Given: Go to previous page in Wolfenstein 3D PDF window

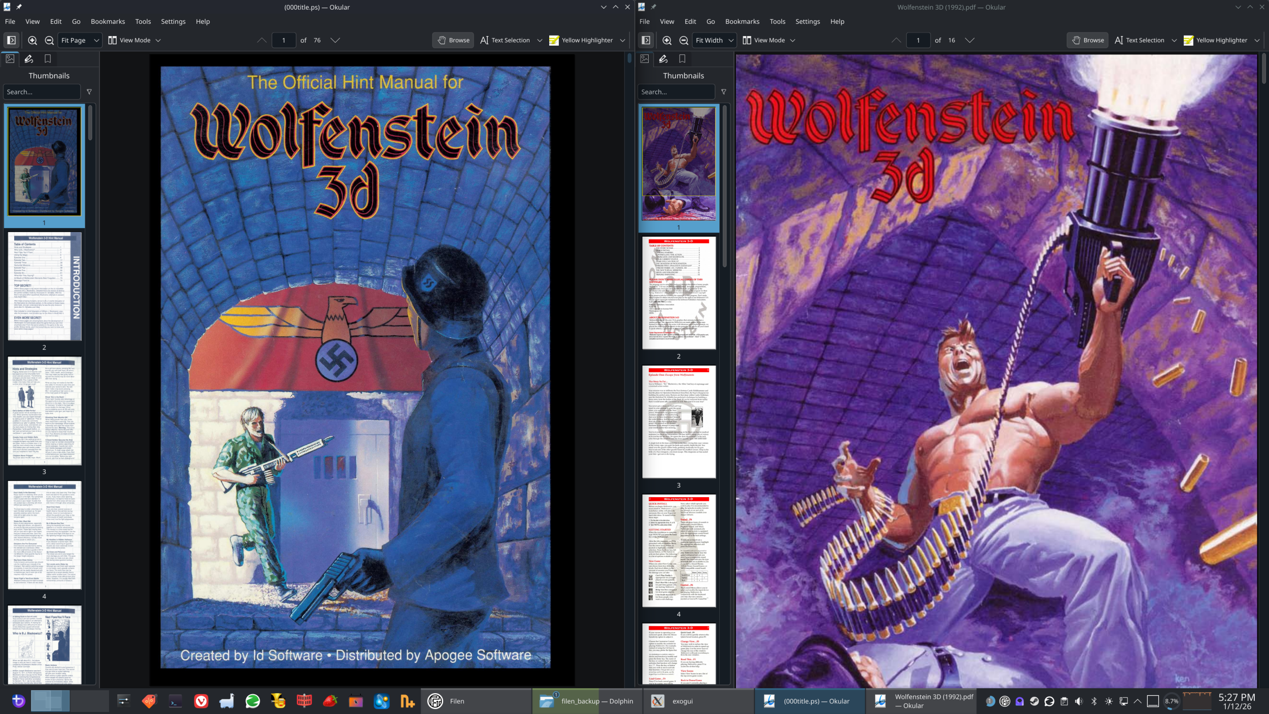Looking at the screenshot, I should [x=896, y=40].
